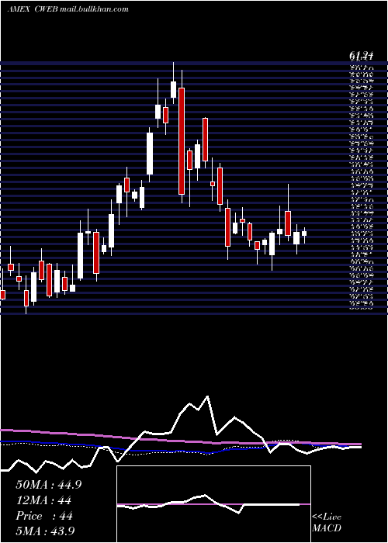
Task: Select the 50MA : 44.9 readout
Action: tap(49, 485)
